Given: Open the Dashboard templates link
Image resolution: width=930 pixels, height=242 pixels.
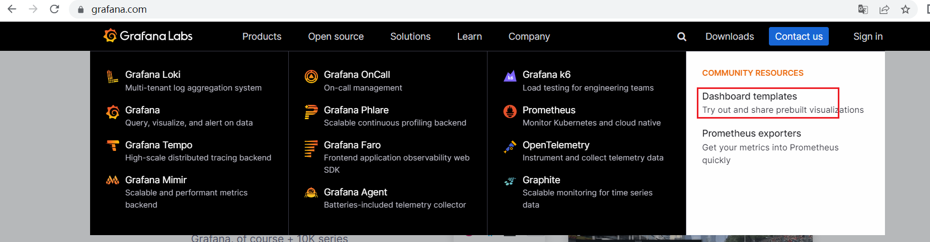Looking at the screenshot, I should point(749,96).
